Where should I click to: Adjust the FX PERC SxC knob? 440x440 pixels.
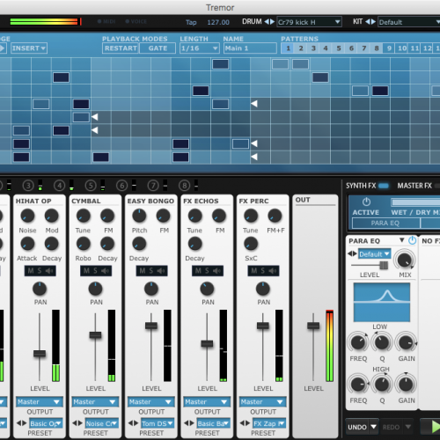251,244
